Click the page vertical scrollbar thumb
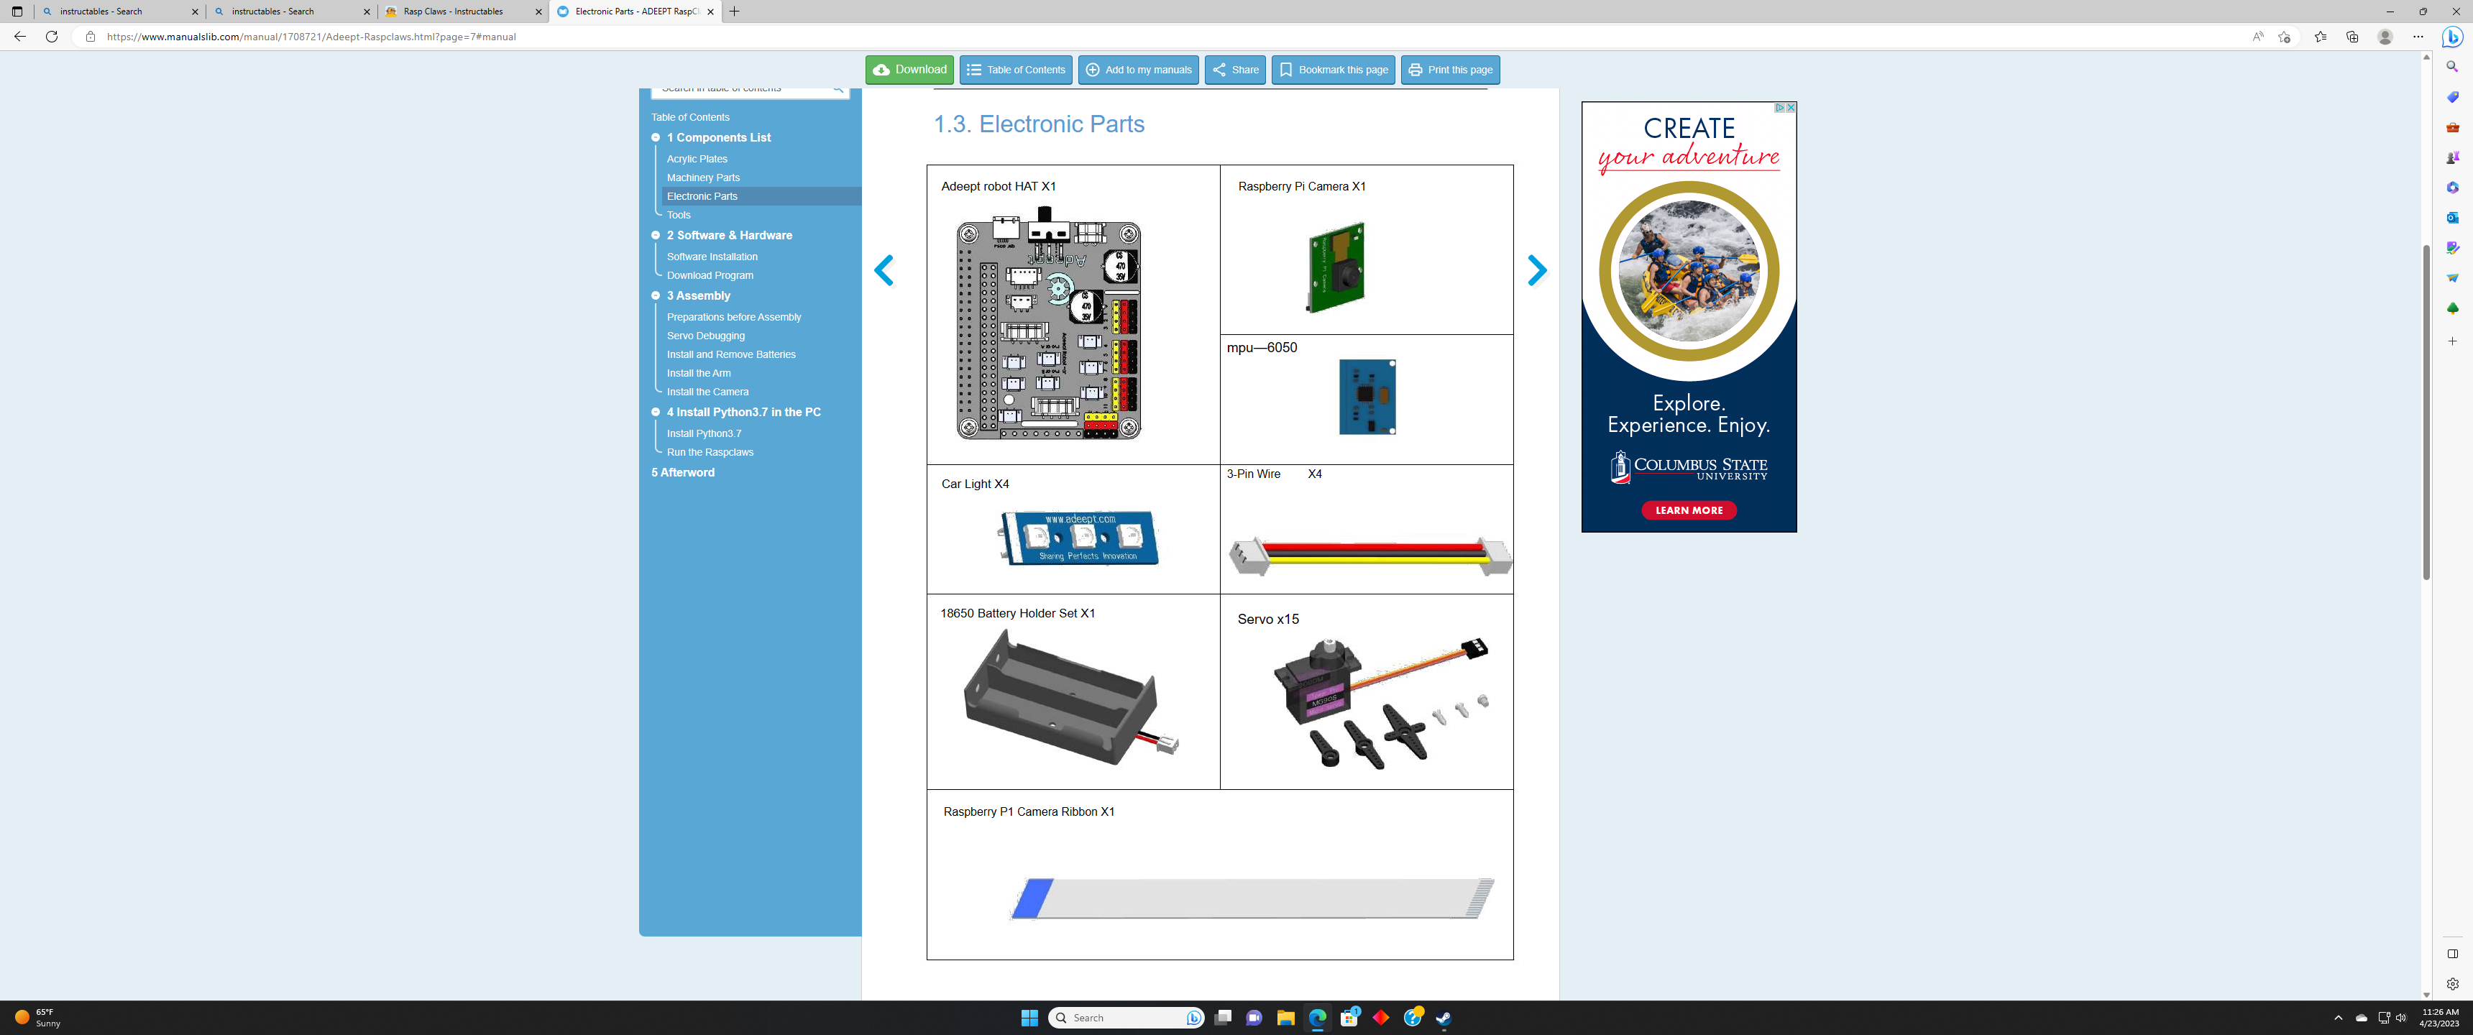The image size is (2473, 1035). pyautogui.click(x=2426, y=413)
